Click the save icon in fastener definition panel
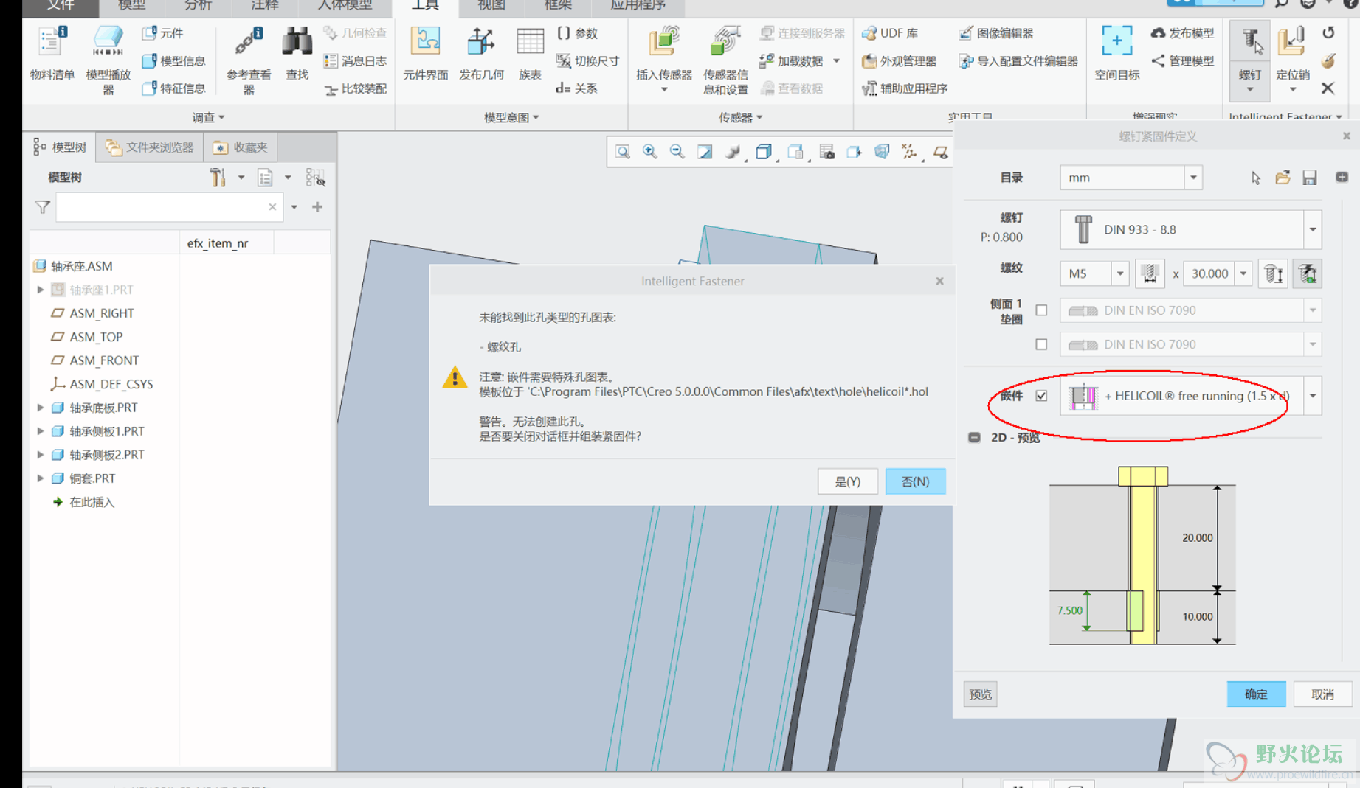This screenshot has height=788, width=1360. click(1310, 178)
